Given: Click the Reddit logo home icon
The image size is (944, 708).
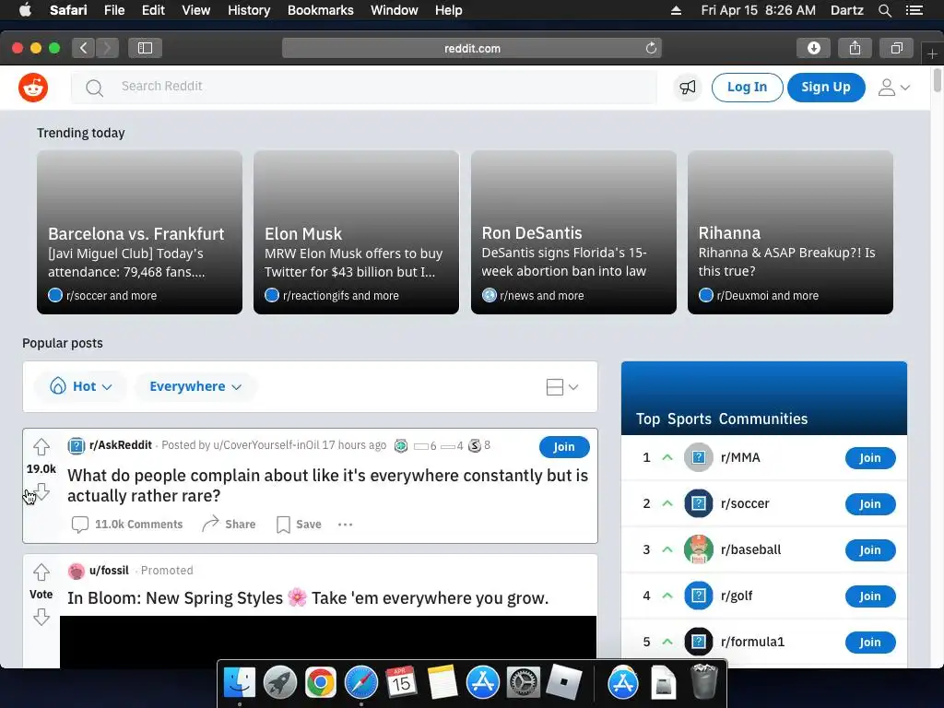Looking at the screenshot, I should (x=33, y=88).
